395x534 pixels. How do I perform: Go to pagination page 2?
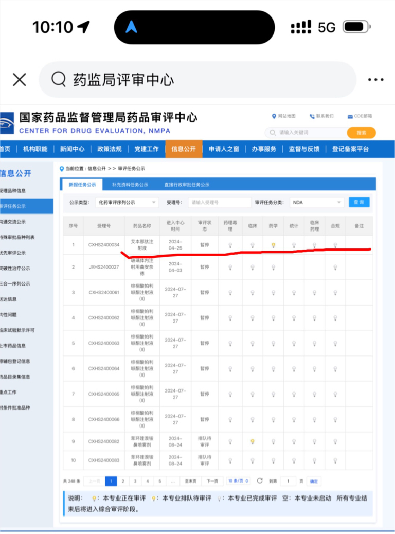[x=123, y=481]
